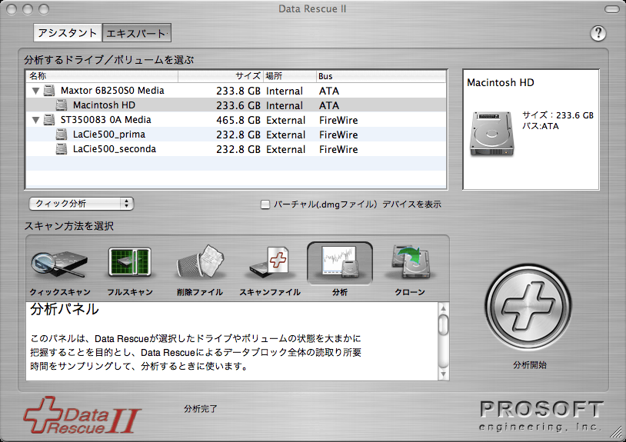Click the LaCie500_prima volume icon
The height and width of the screenshot is (442, 626).
click(62, 135)
